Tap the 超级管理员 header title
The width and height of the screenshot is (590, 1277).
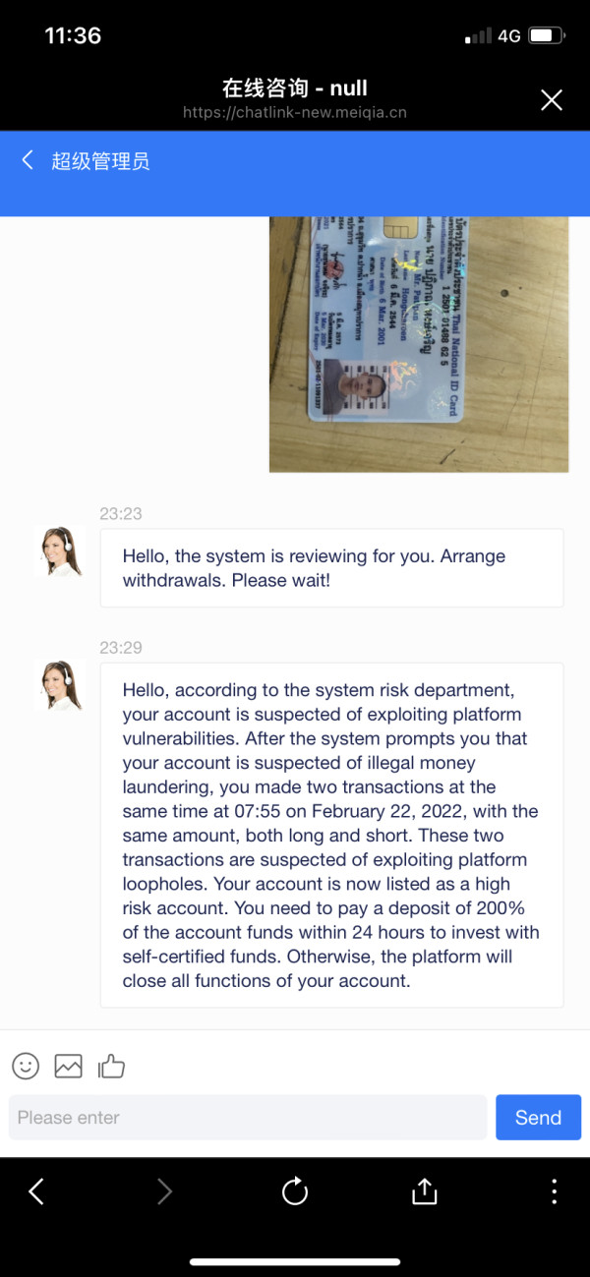[100, 161]
